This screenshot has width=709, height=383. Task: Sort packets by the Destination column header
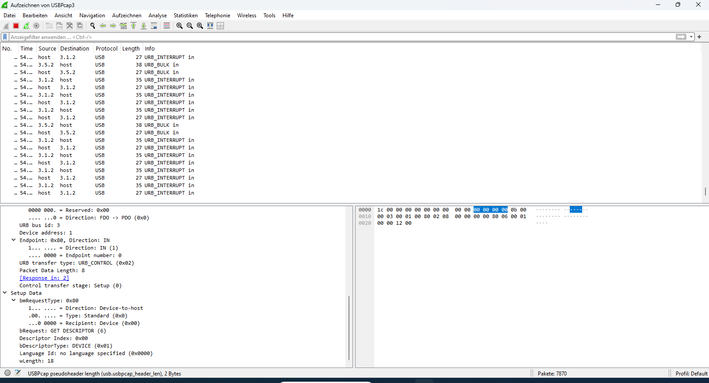tap(75, 49)
